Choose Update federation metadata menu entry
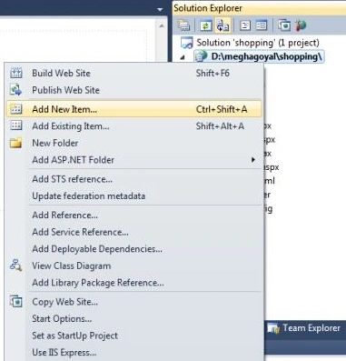 (x=133, y=196)
